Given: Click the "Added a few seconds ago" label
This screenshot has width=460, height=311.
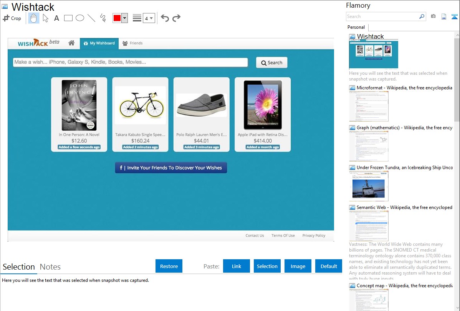Looking at the screenshot, I should point(79,147).
